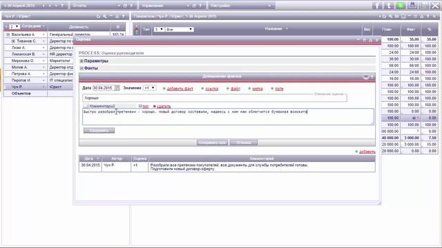Click the window icon beside Управление menu
This screenshot has height=248, width=442.
(x=194, y=6)
